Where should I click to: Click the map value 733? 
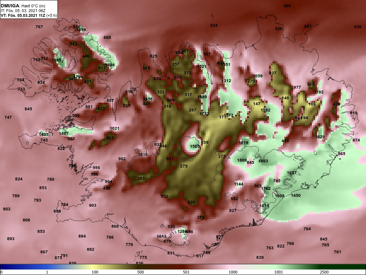point(21,89)
